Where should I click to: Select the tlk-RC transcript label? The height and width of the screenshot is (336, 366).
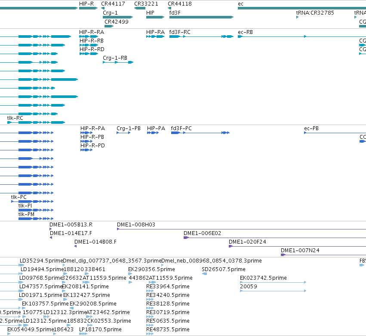tap(15, 118)
